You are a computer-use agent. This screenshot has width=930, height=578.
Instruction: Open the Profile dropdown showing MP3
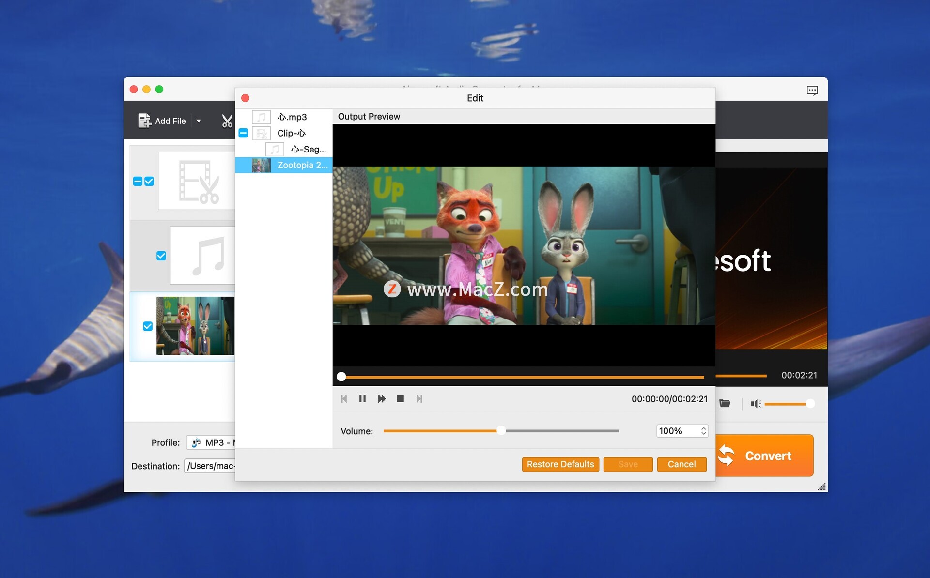[211, 442]
